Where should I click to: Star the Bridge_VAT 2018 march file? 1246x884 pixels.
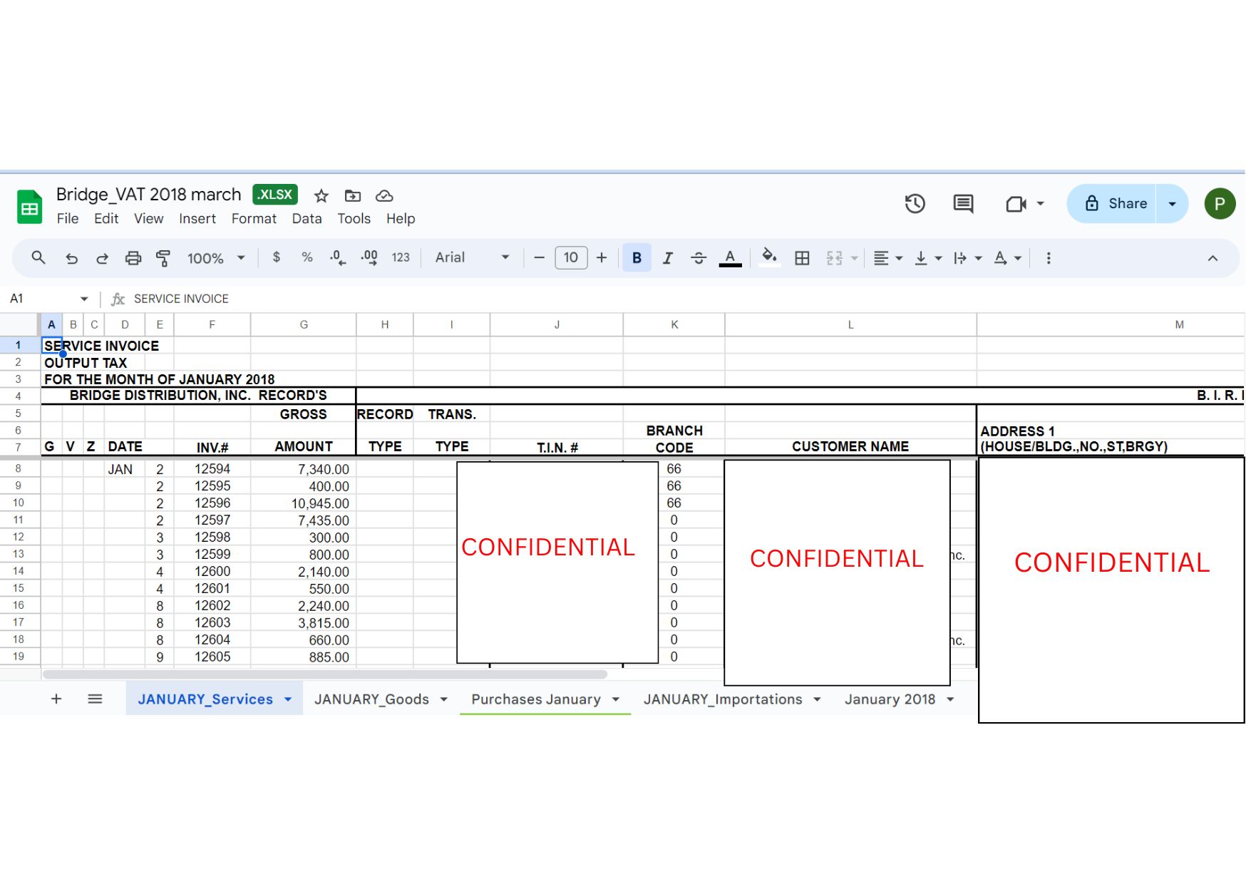coord(321,196)
